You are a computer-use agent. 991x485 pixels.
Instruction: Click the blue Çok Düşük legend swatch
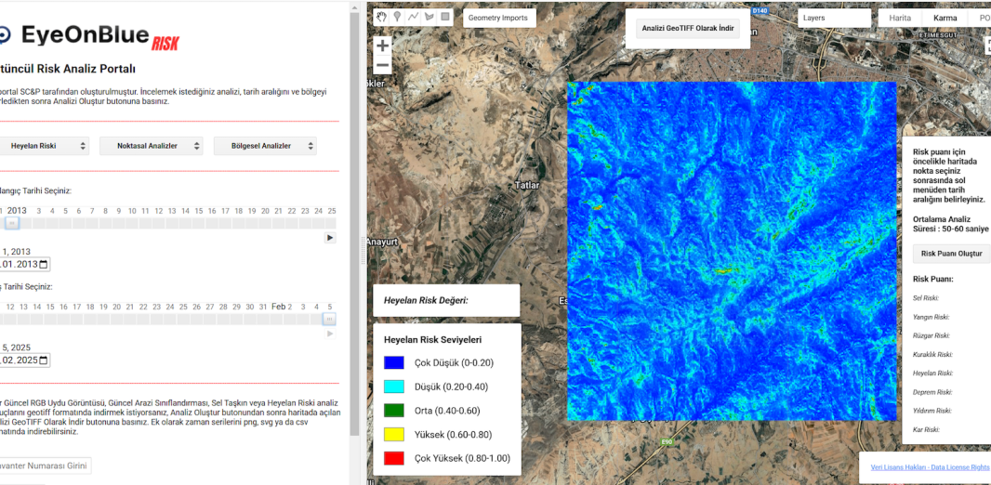394,362
